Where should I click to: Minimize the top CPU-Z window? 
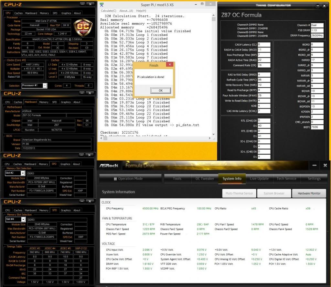[82, 4]
